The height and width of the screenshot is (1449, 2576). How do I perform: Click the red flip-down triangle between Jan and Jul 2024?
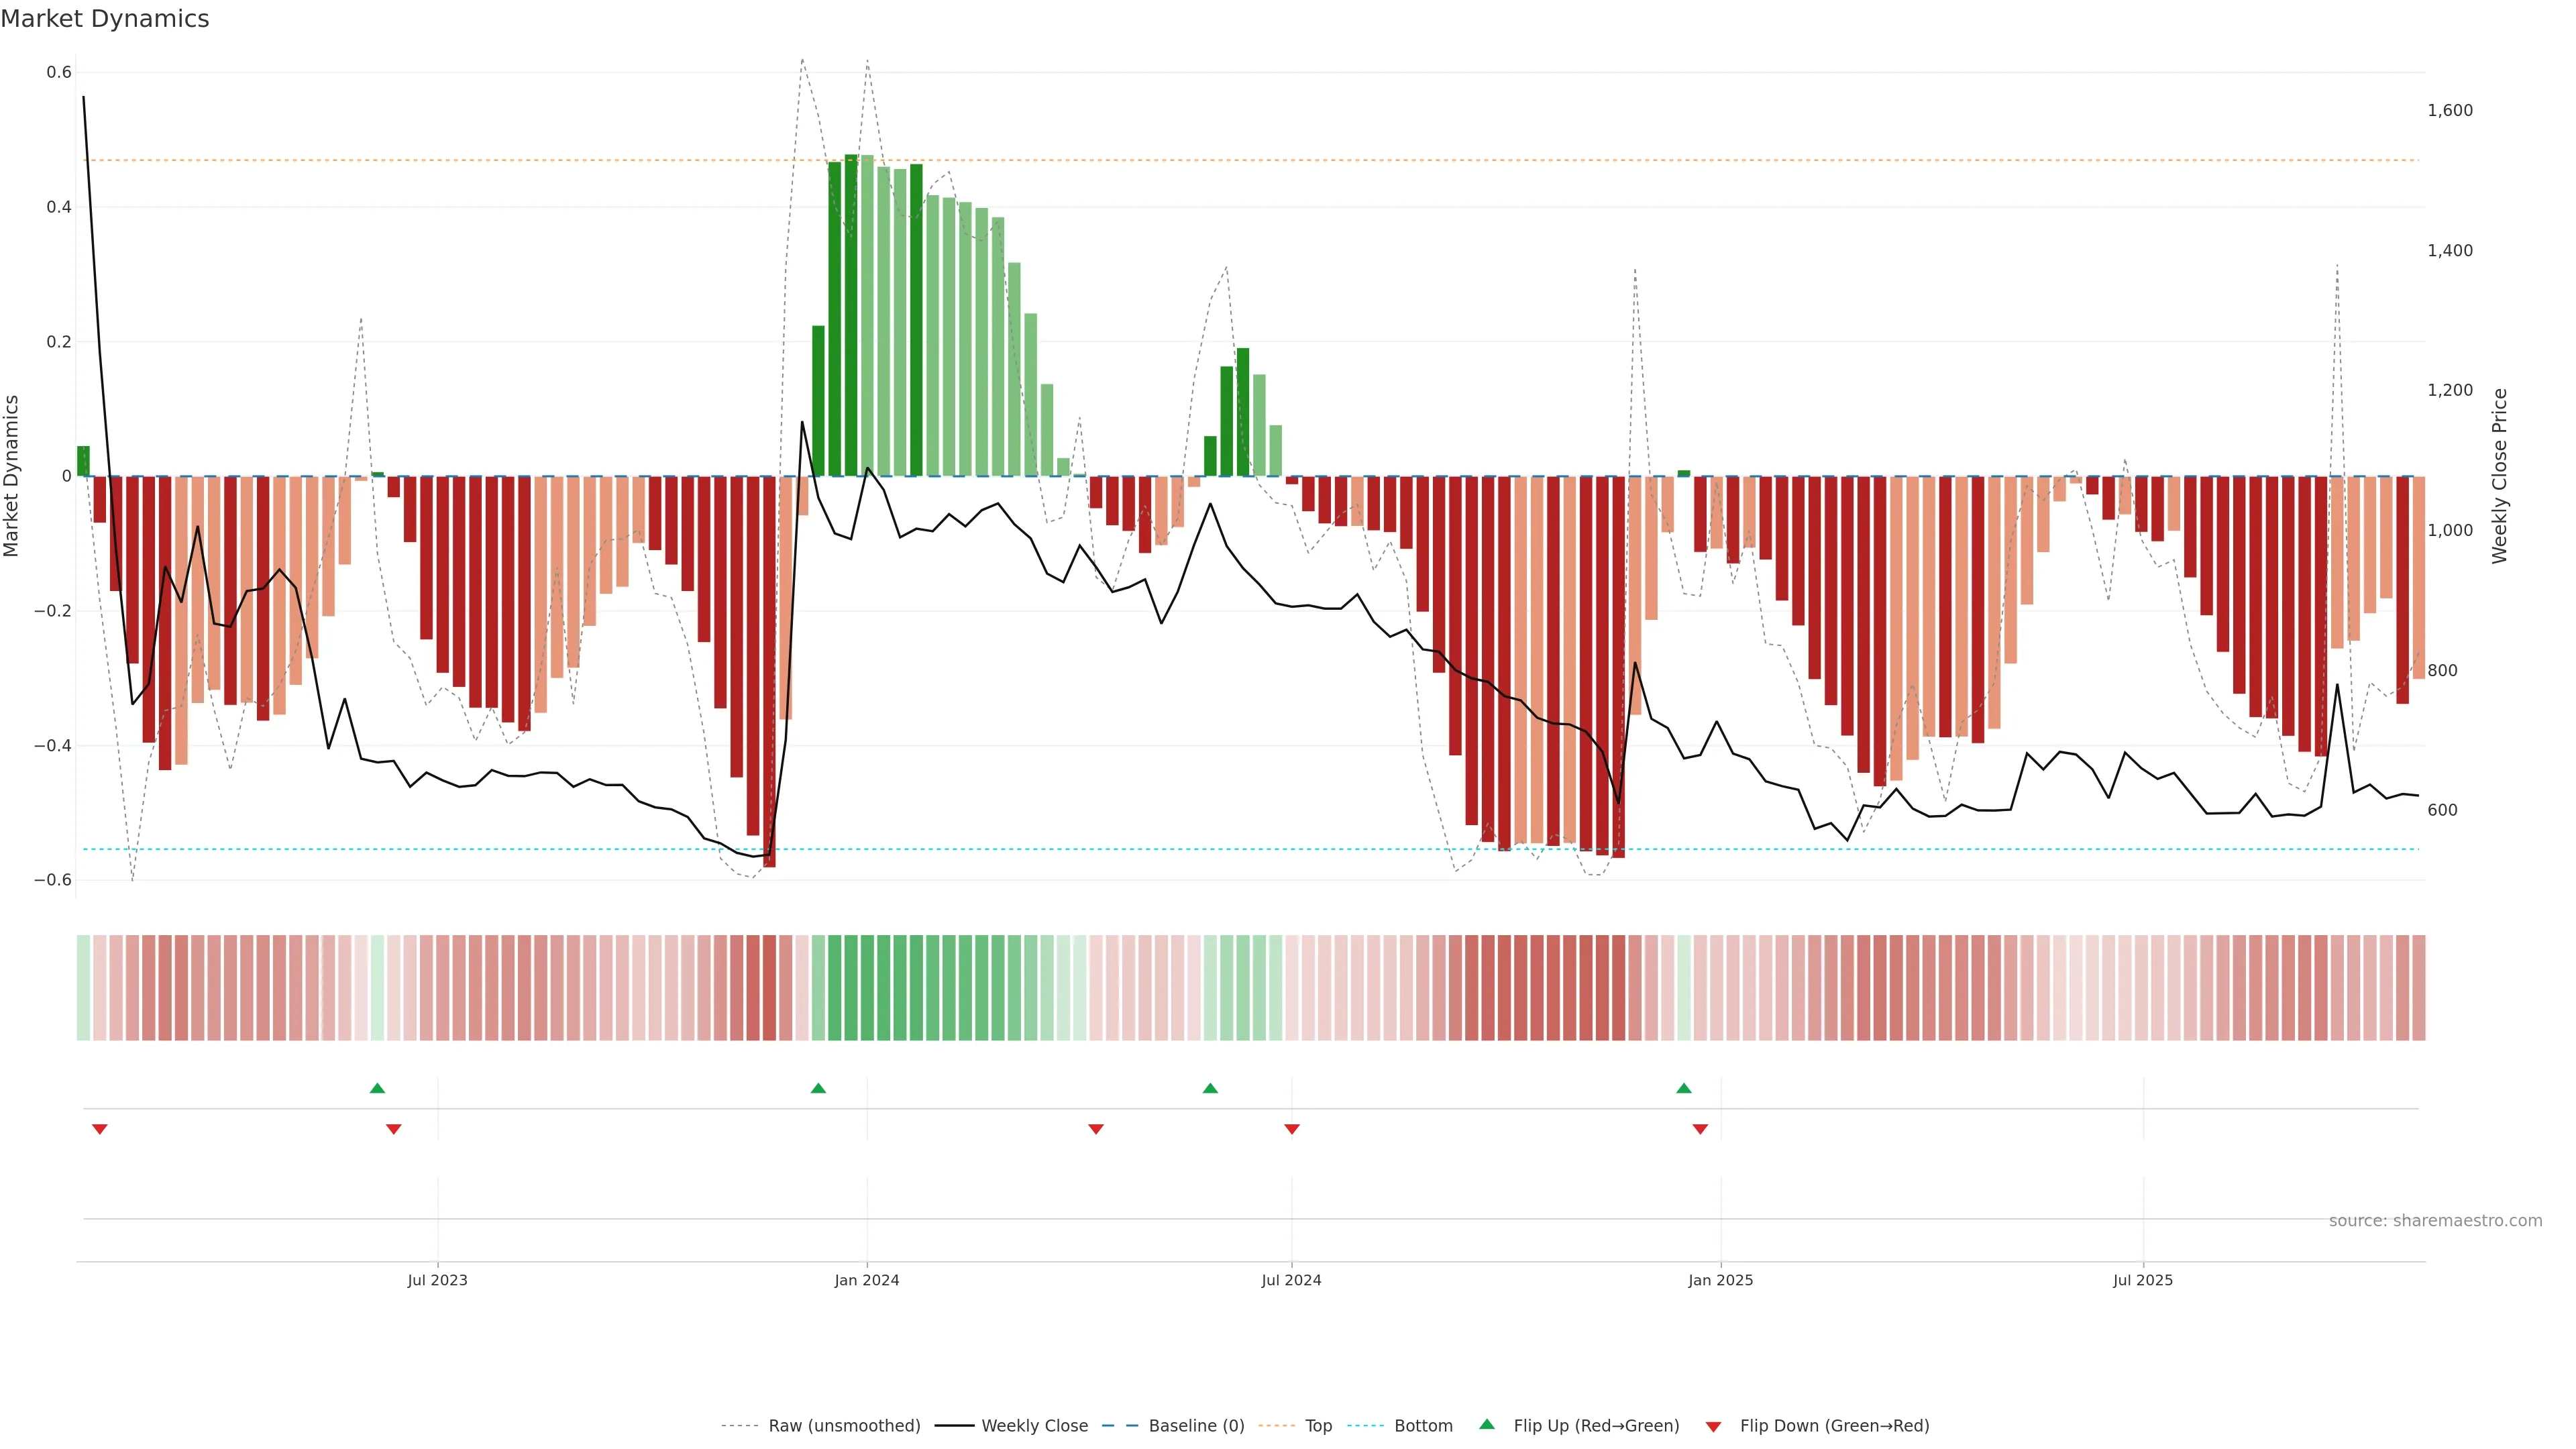click(x=1096, y=1129)
